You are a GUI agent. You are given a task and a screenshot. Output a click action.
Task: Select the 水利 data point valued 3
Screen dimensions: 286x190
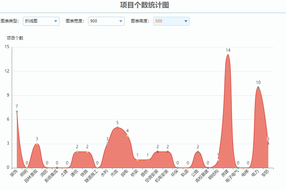coord(106,143)
